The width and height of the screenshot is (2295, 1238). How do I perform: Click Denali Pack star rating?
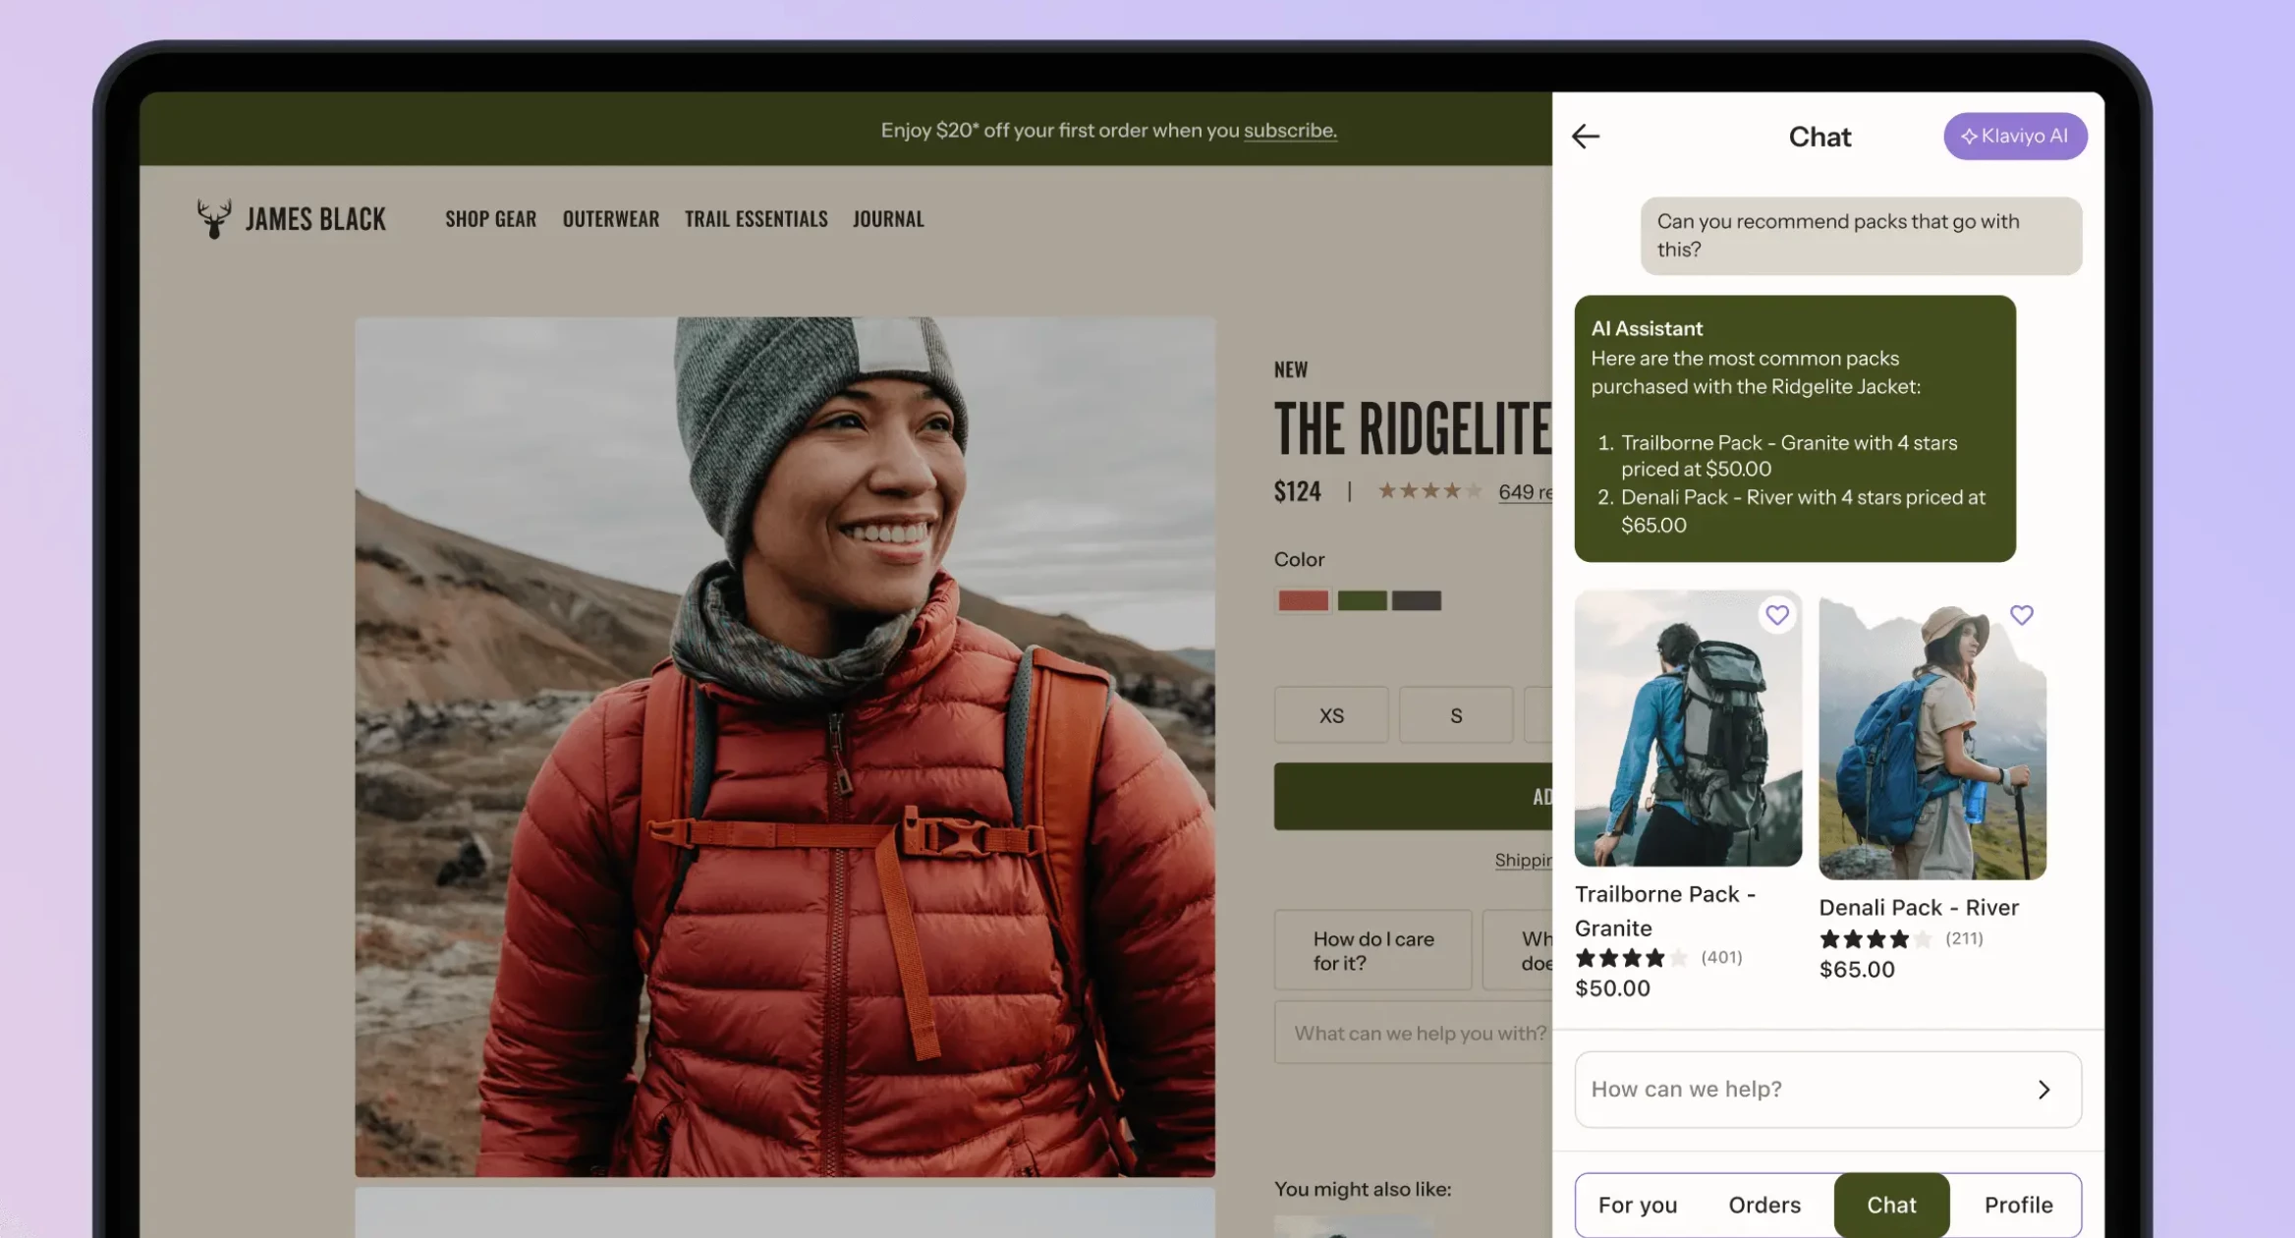pos(1875,938)
